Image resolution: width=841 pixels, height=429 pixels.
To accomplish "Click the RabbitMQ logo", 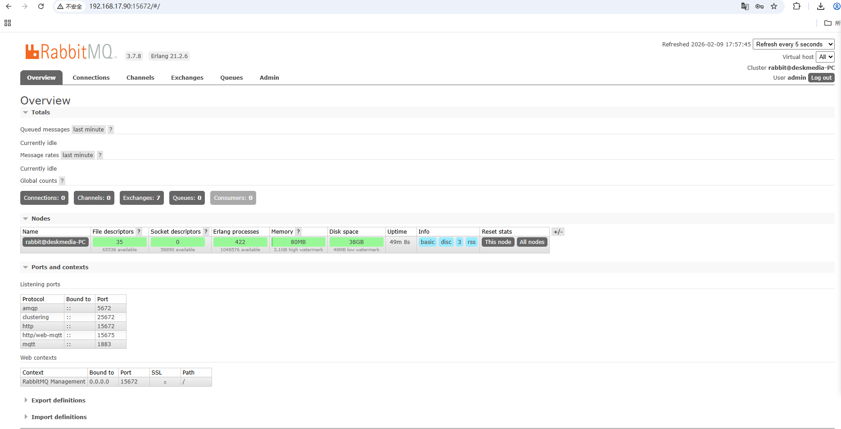I will tap(71, 52).
